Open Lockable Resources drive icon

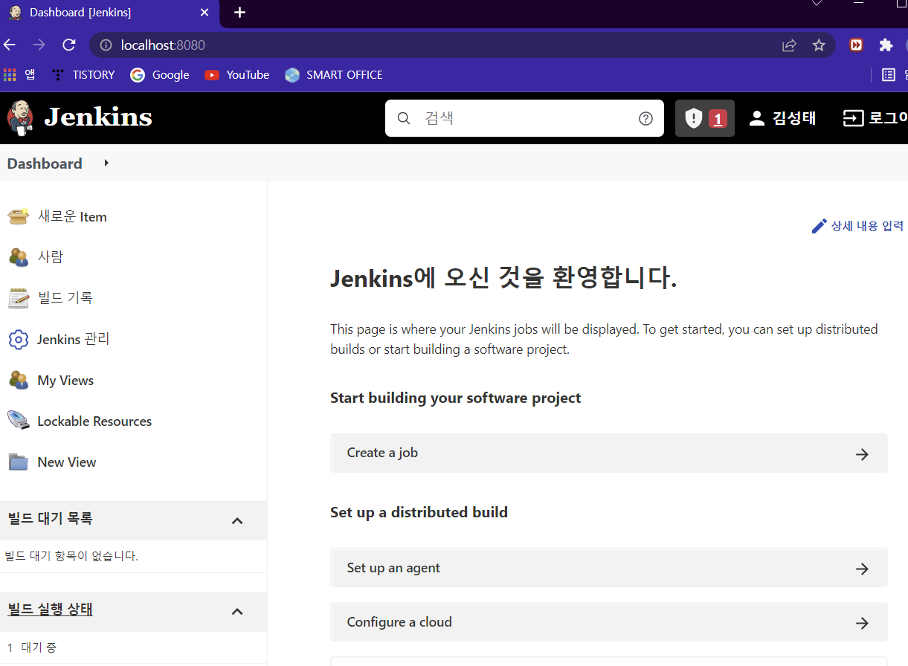tap(19, 421)
